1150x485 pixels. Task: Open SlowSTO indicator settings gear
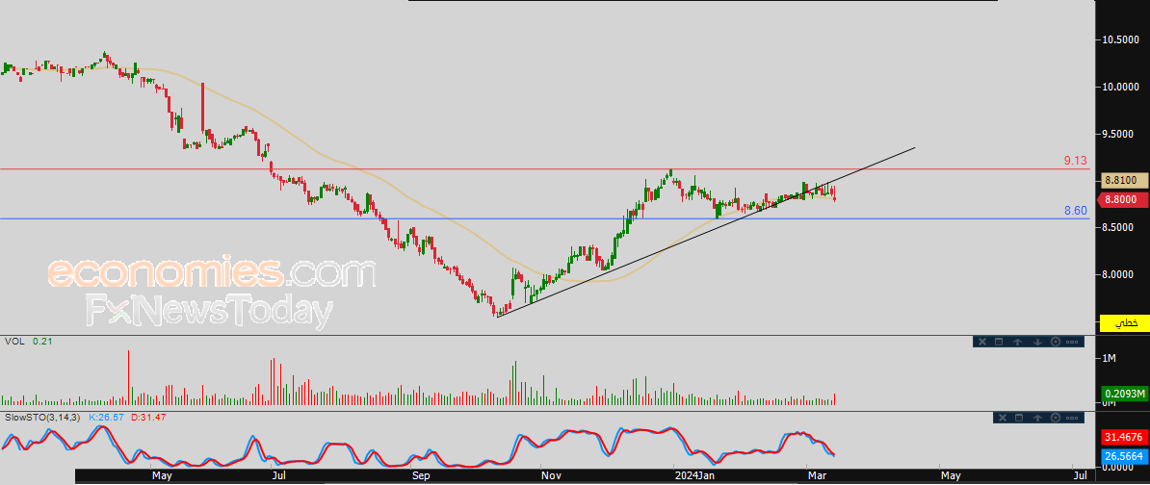[x=1057, y=418]
